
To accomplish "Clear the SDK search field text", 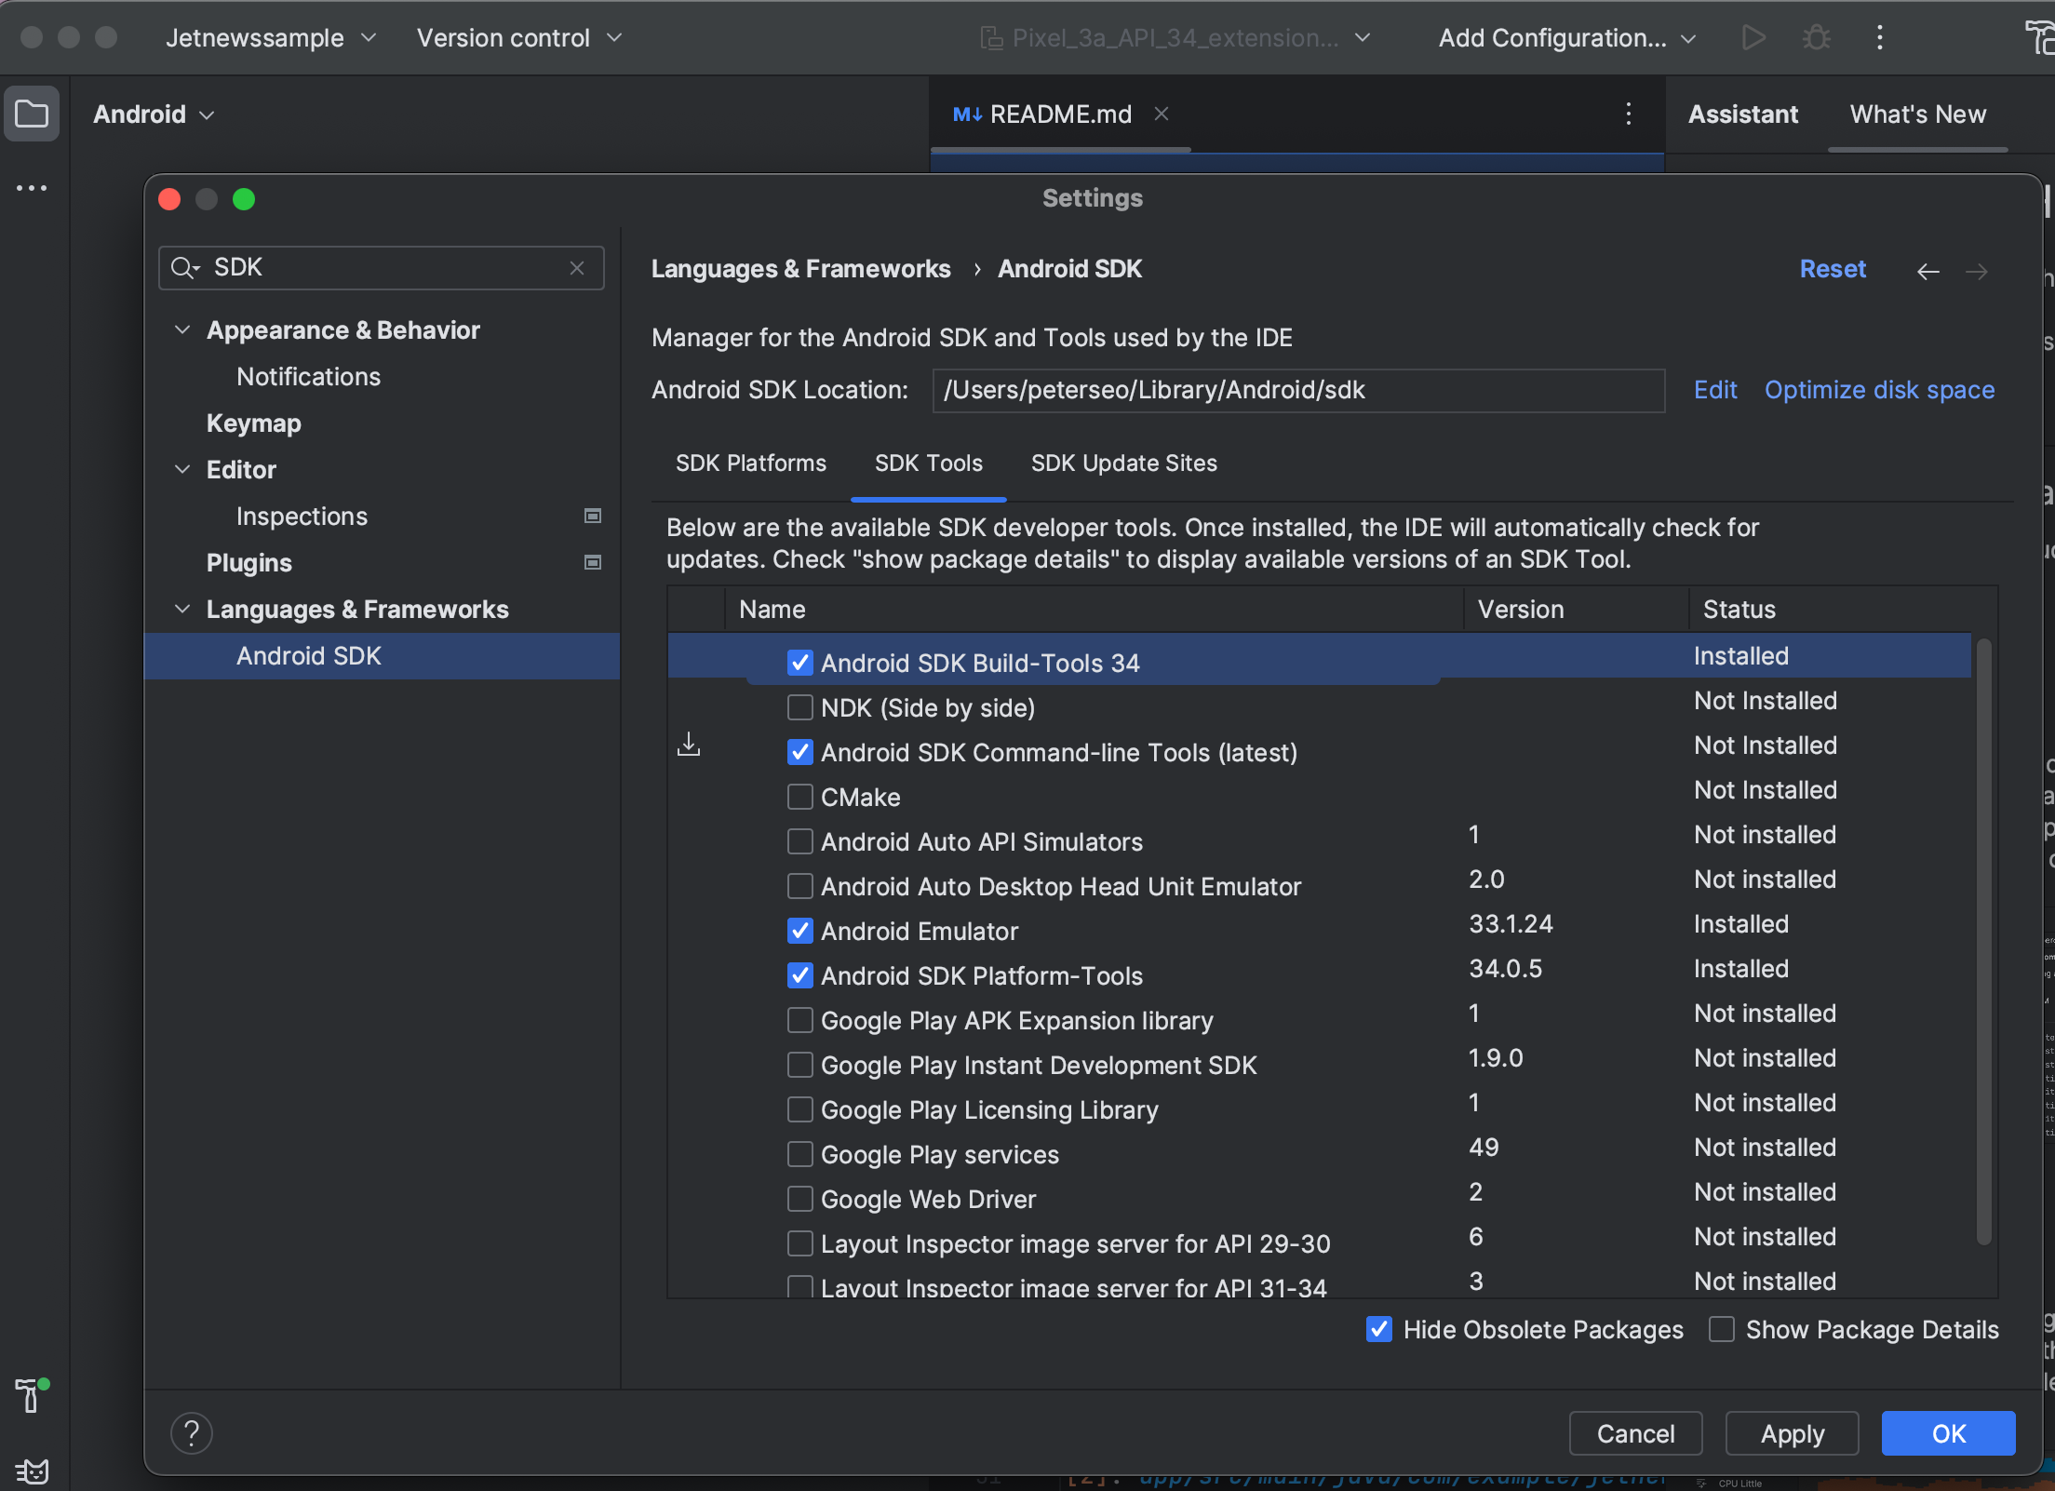I will coord(577,268).
